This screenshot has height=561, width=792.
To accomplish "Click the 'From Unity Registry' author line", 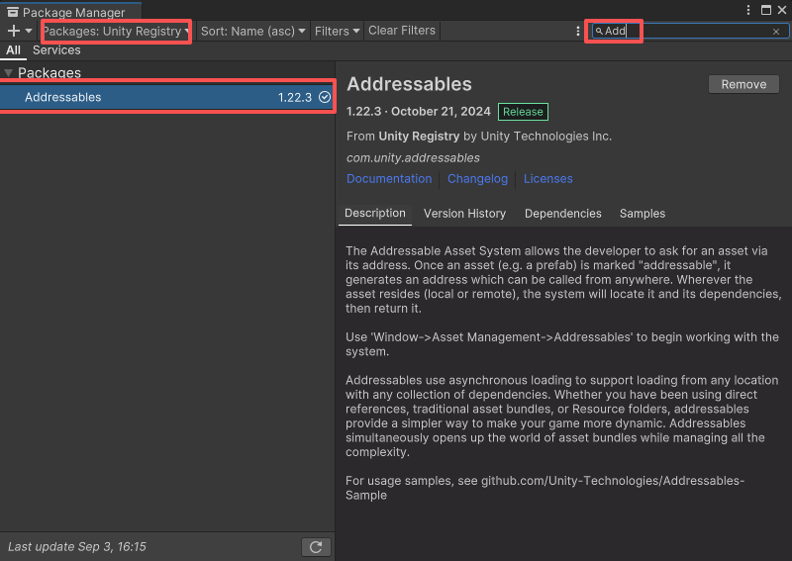I will (479, 137).
